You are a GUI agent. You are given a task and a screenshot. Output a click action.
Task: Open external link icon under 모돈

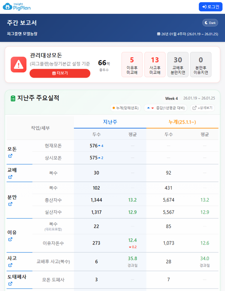(10, 156)
